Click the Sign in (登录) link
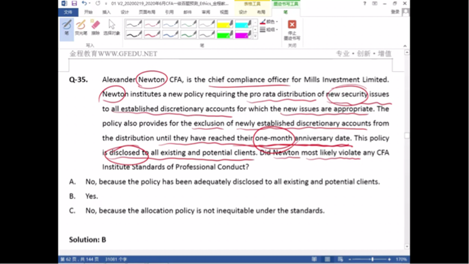The width and height of the screenshot is (469, 264). (x=395, y=12)
